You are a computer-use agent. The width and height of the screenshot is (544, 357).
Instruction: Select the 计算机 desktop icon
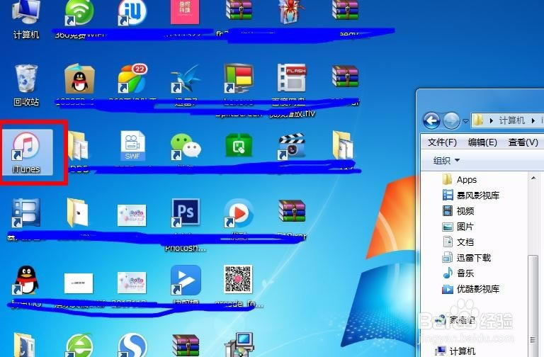click(x=26, y=20)
